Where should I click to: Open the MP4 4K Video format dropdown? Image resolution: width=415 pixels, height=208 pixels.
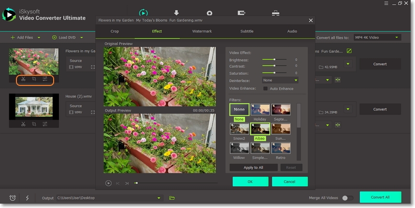[377, 37]
